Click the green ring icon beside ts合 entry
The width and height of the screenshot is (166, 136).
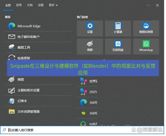point(83,123)
